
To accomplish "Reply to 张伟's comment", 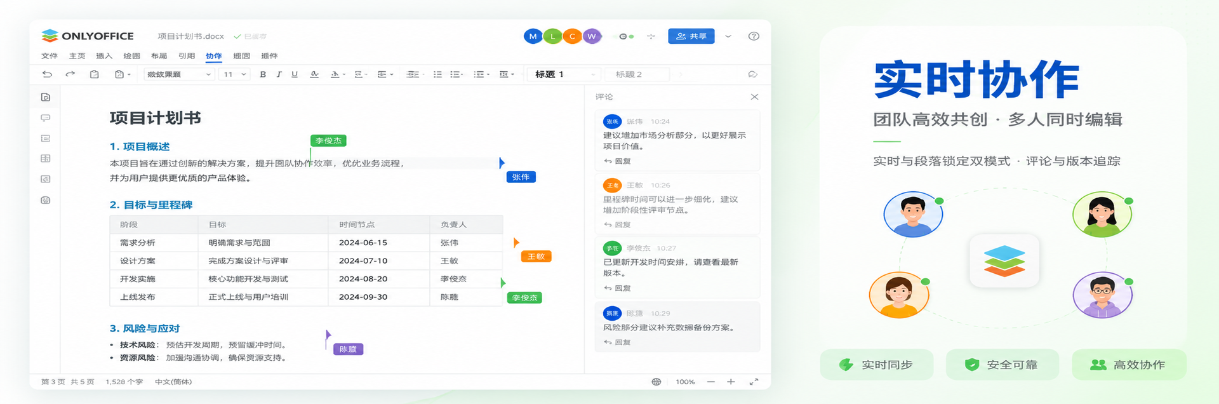I will coord(618,161).
